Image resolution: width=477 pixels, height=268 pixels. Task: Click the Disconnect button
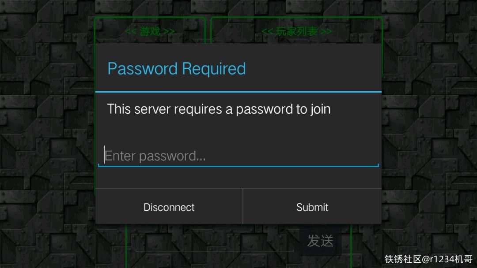(x=169, y=207)
